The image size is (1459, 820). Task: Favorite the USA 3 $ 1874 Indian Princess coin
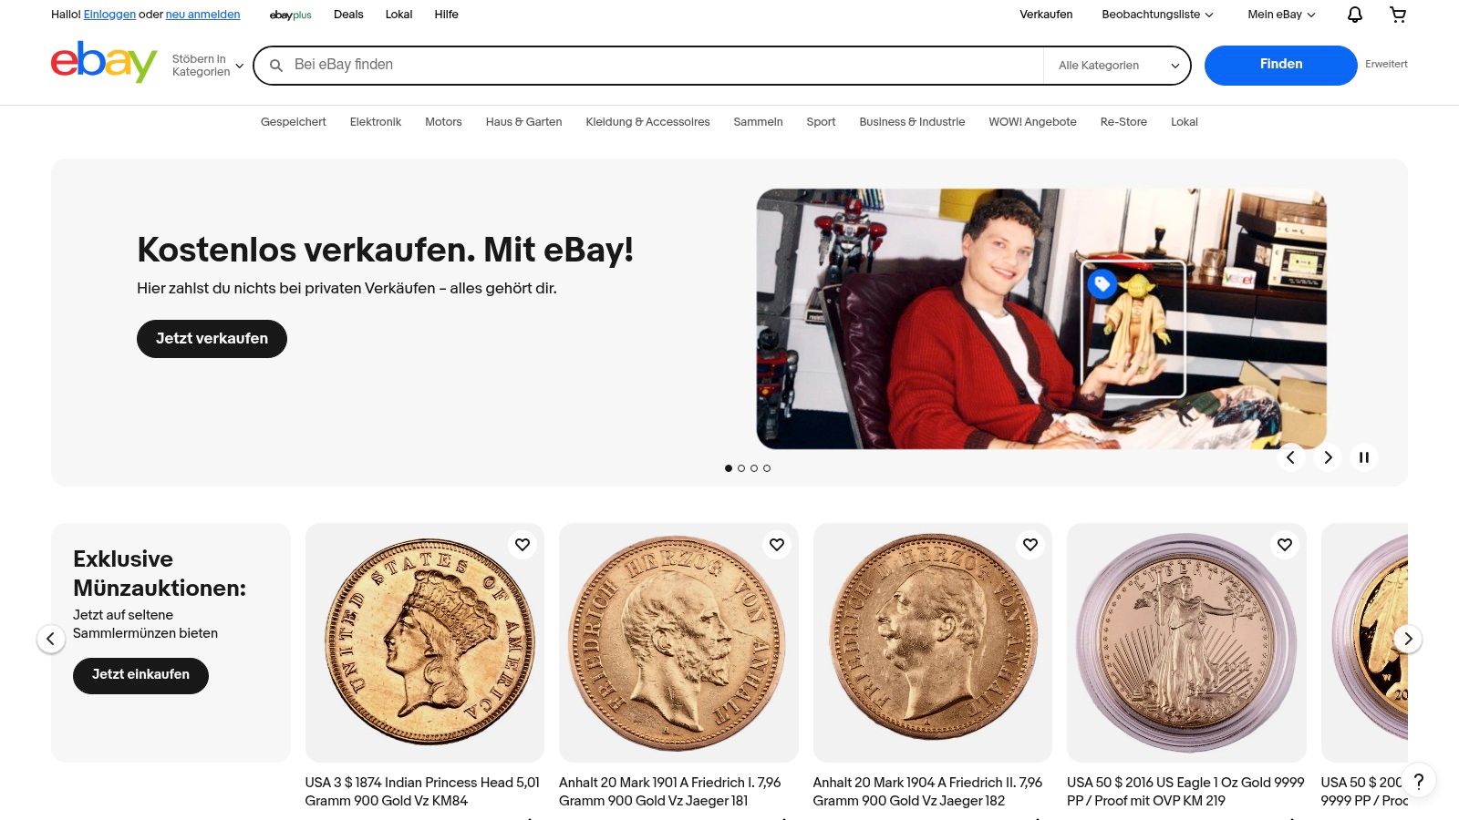523,545
